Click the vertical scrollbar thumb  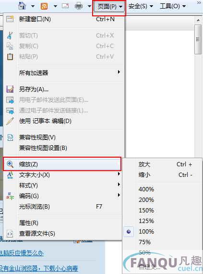coord(198,39)
